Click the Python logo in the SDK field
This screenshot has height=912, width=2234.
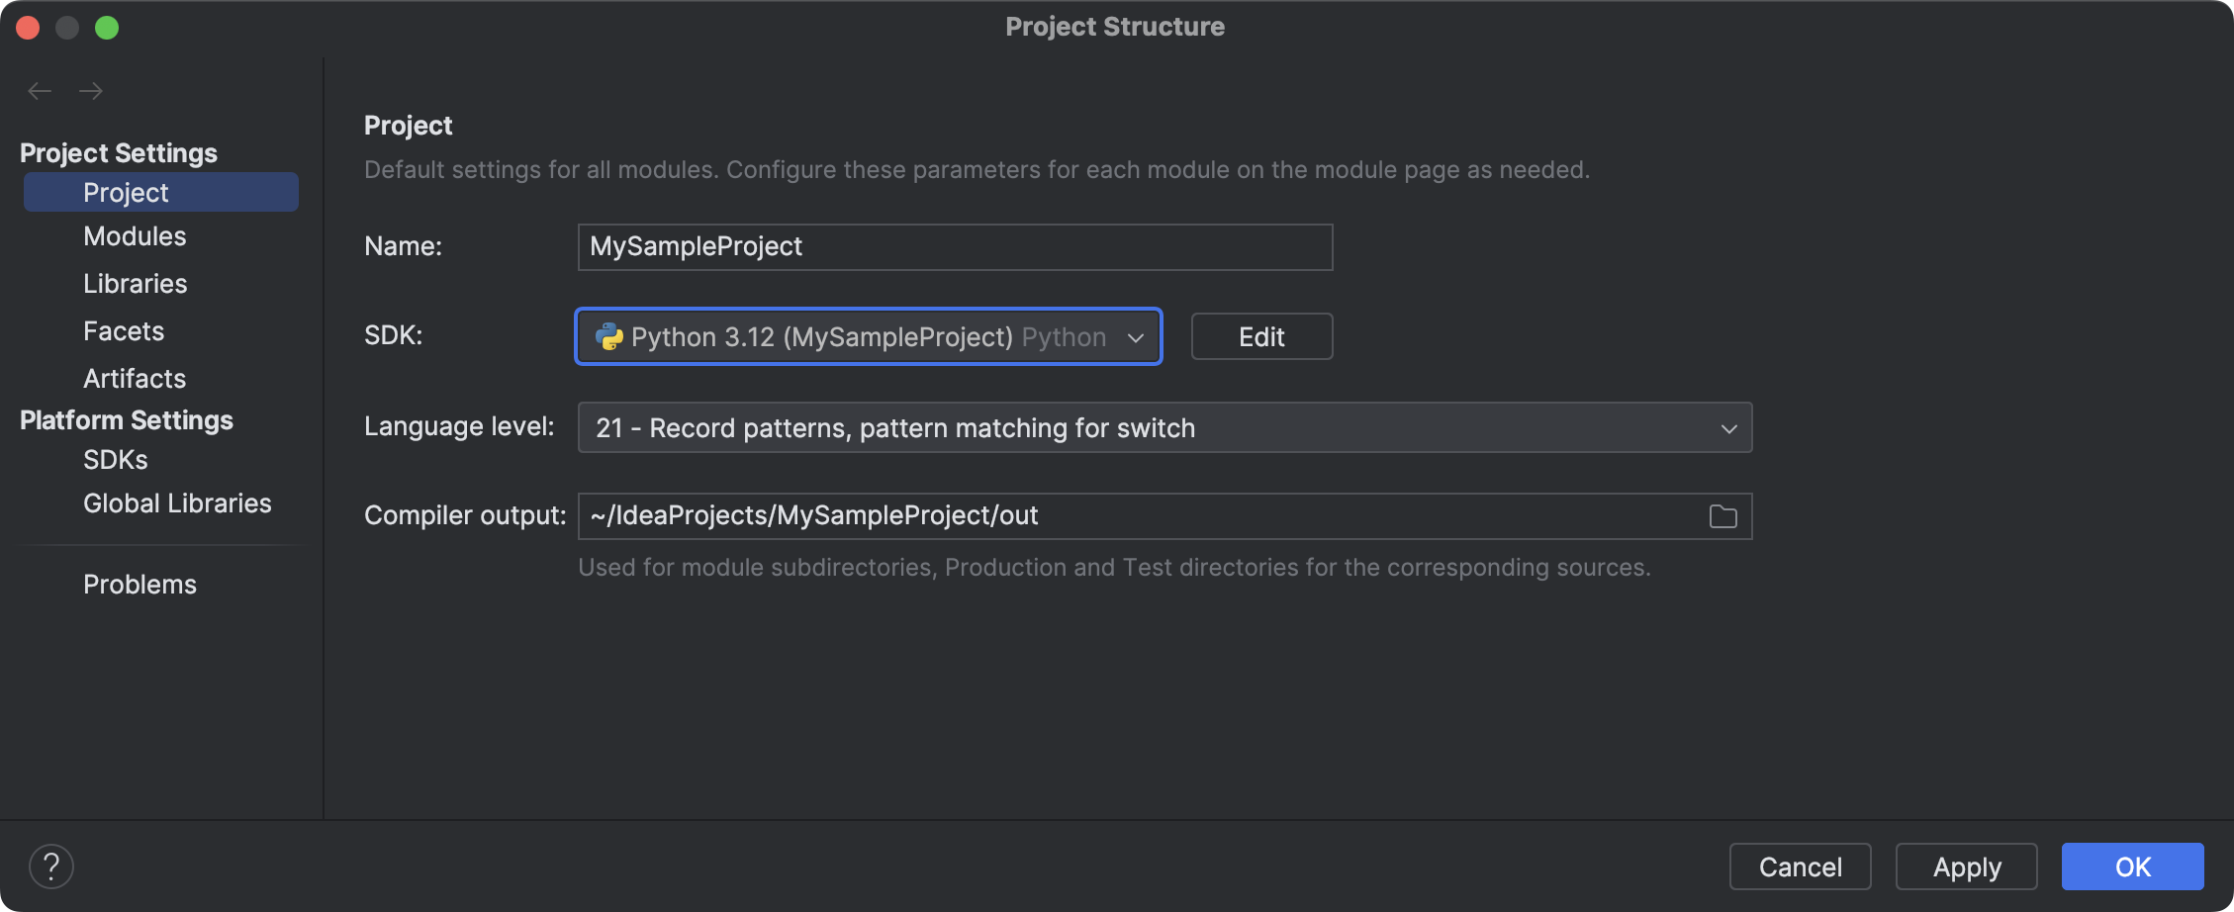tap(610, 336)
